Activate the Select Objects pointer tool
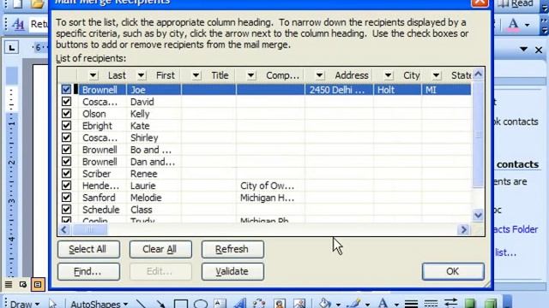Image resolution: width=549 pixels, height=308 pixels. (x=53, y=303)
